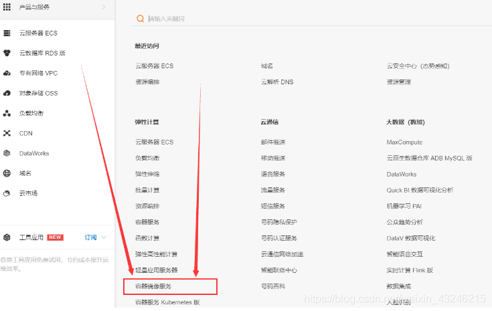This screenshot has width=492, height=311.
Task: Click the products and services grid icon
Action: [7, 7]
